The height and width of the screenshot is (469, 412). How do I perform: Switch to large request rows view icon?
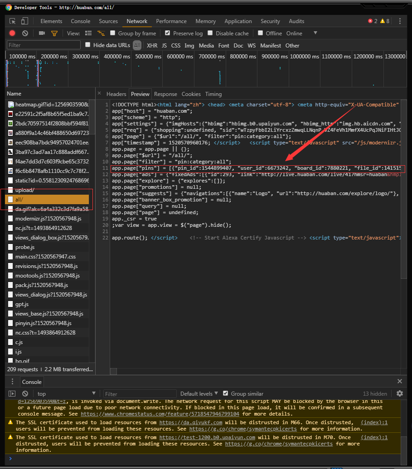(x=88, y=33)
